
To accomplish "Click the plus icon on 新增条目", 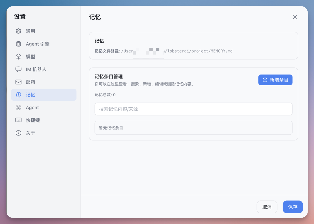I will coord(265,80).
